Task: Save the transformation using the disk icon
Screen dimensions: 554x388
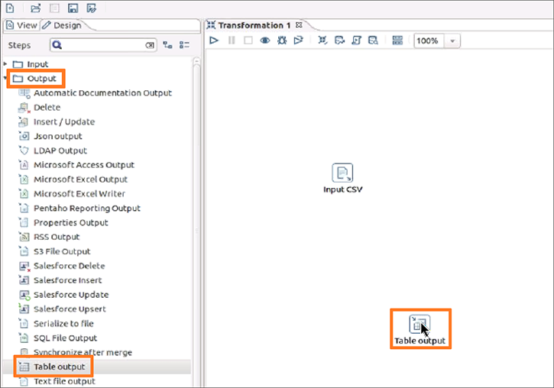Action: 73,8
